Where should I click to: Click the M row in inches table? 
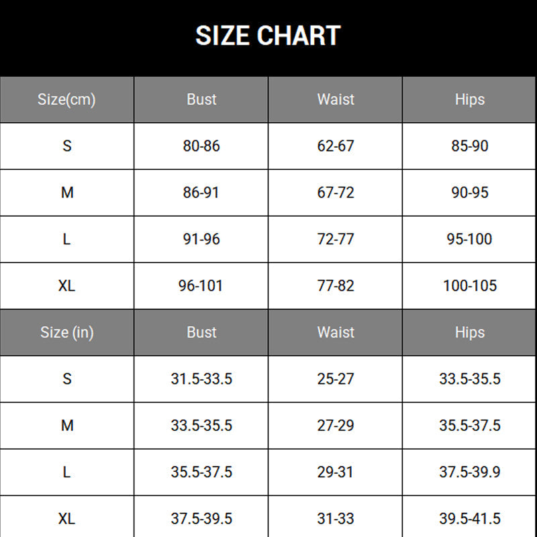[268, 426]
